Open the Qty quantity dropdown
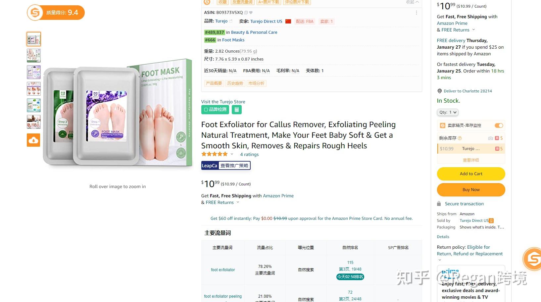Viewport: 541px width, 302px height. 448,112
